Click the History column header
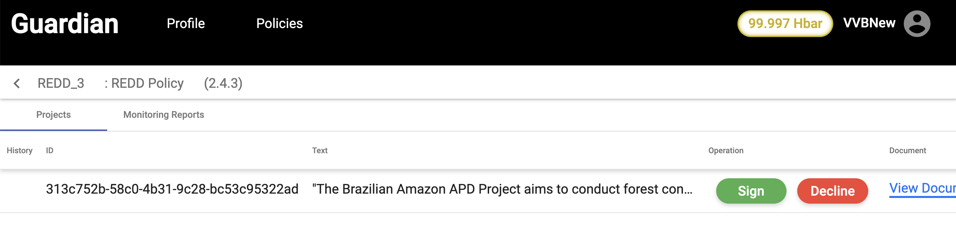Viewport: 956px width, 227px height. [20, 151]
